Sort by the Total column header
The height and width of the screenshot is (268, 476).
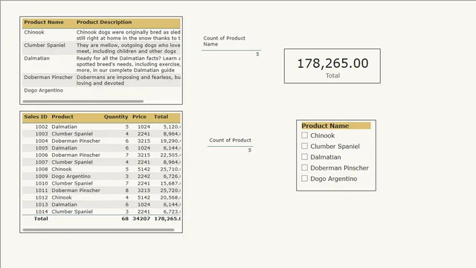point(161,117)
